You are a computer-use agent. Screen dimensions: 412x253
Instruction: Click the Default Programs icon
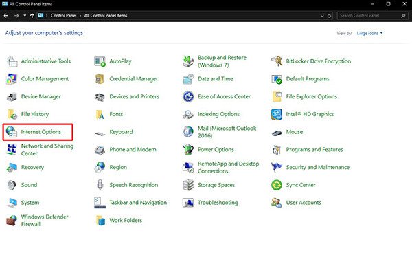point(277,79)
